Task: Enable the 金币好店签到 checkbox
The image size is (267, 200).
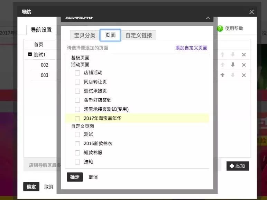Action: tap(77, 100)
